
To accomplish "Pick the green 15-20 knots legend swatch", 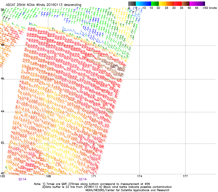I will click(155, 4).
